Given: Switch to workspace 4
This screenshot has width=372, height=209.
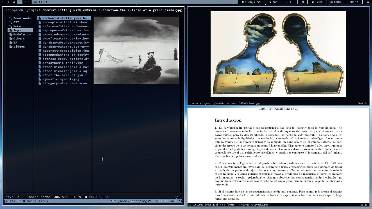Looking at the screenshot, I should click(x=14, y=2).
